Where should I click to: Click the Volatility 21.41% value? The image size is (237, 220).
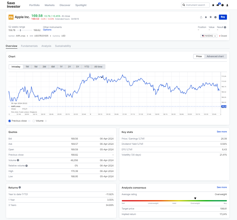(223, 155)
